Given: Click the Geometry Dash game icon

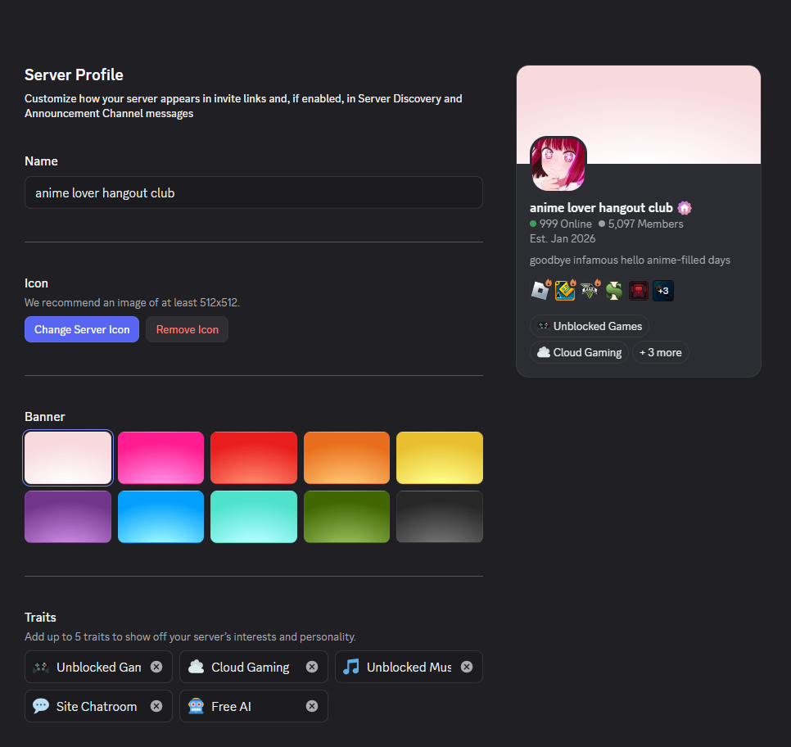Looking at the screenshot, I should pyautogui.click(x=565, y=290).
